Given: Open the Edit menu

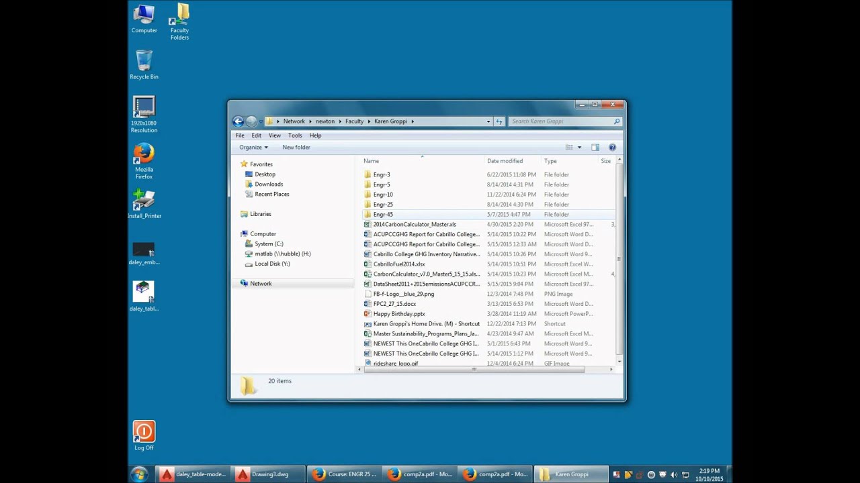Looking at the screenshot, I should coord(257,136).
